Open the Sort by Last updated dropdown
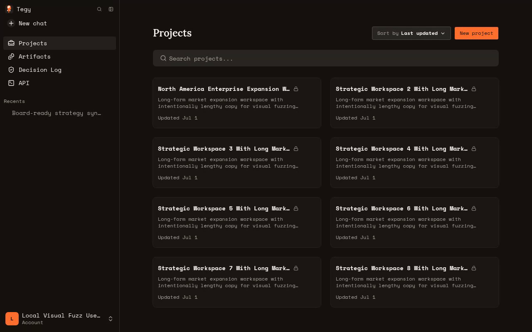 (x=411, y=33)
